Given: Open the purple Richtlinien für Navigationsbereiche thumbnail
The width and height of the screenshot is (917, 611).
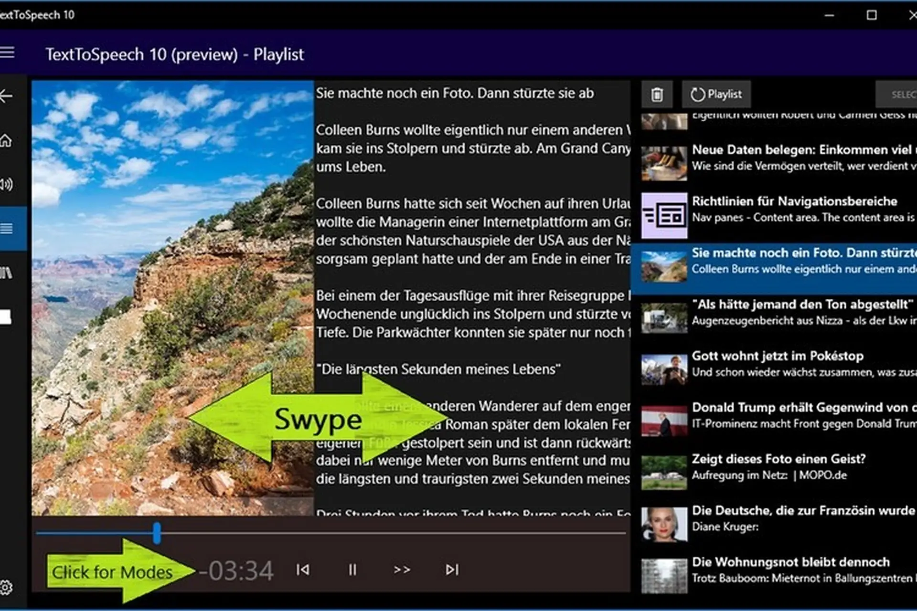Looking at the screenshot, I should (664, 215).
